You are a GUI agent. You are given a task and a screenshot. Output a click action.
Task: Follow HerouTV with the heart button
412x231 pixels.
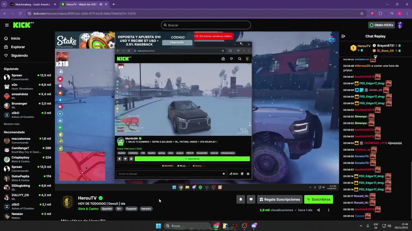point(251,199)
